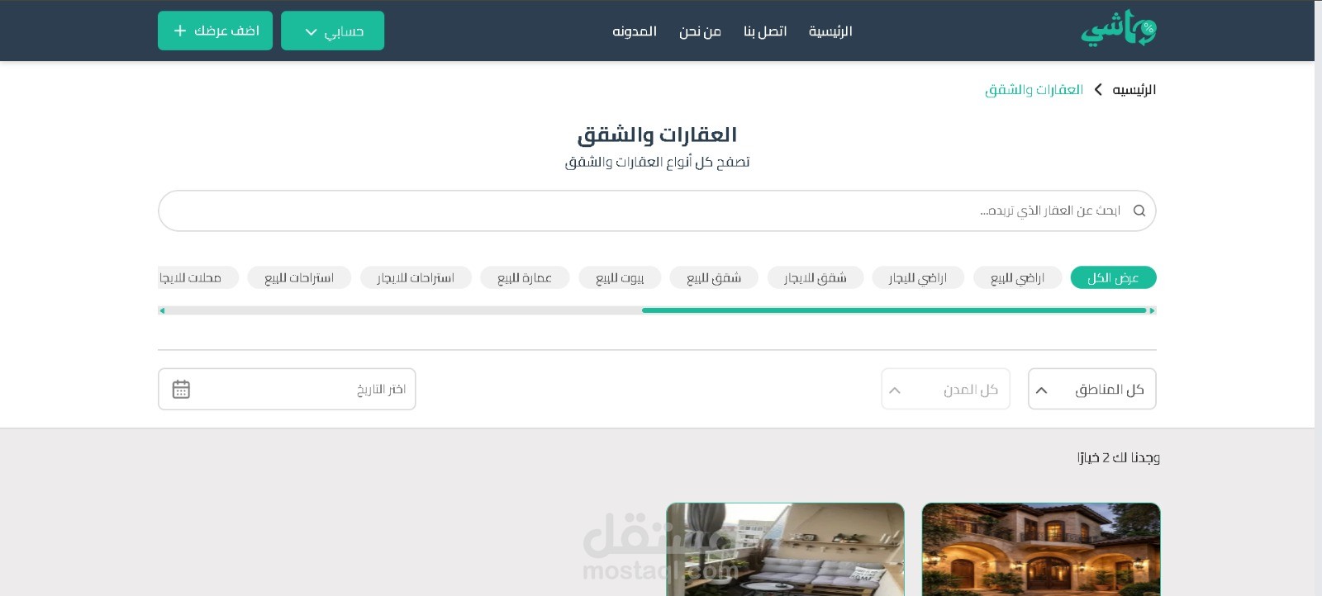
Task: Click the الرئيسيه breadcrumb link
Action: [x=1134, y=89]
